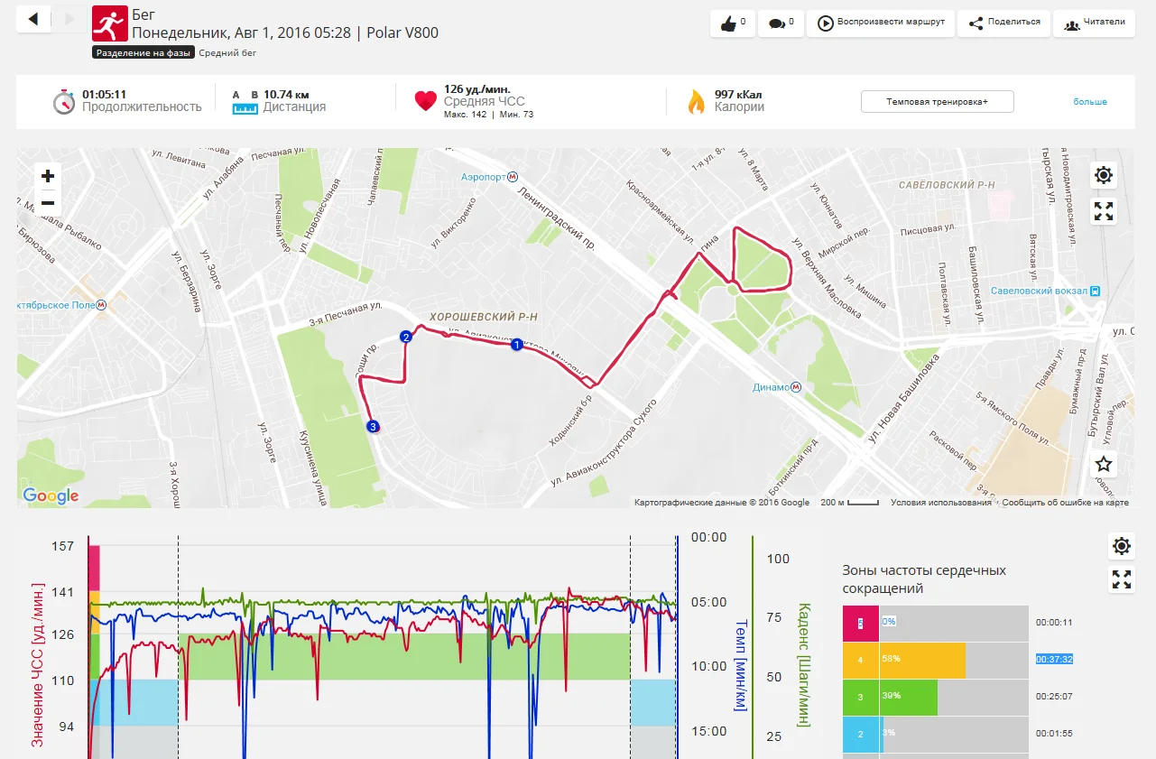This screenshot has height=759, width=1156.
Task: Click the Темп [мин/км] axis label
Action: (x=740, y=665)
